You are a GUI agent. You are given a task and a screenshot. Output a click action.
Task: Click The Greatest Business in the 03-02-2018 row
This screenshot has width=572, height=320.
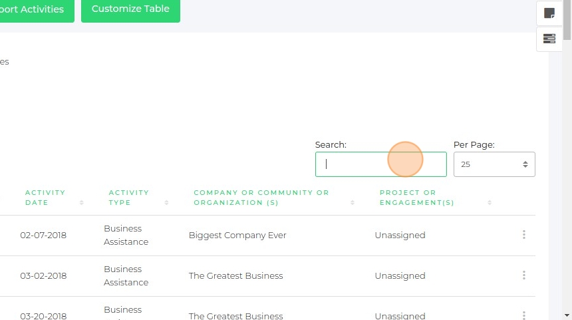point(235,275)
